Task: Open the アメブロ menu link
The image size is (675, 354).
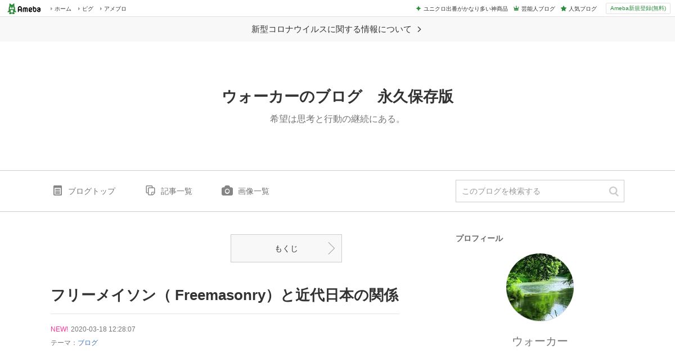Action: coord(115,8)
